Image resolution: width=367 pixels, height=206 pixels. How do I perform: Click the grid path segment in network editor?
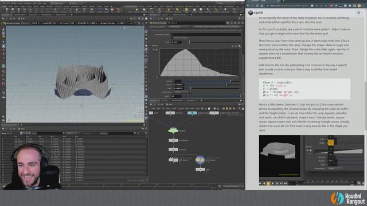(x=170, y=104)
